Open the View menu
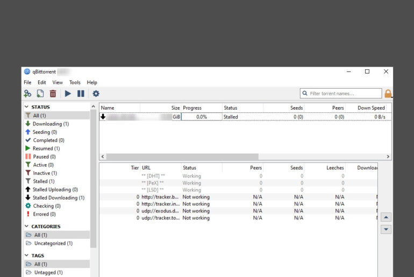Image resolution: width=414 pixels, height=277 pixels. tap(58, 82)
